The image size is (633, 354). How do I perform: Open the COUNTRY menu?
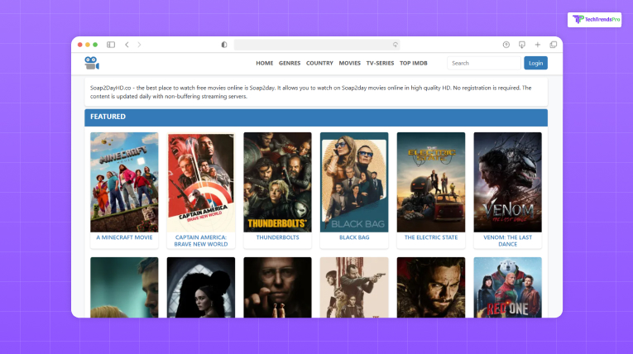319,63
